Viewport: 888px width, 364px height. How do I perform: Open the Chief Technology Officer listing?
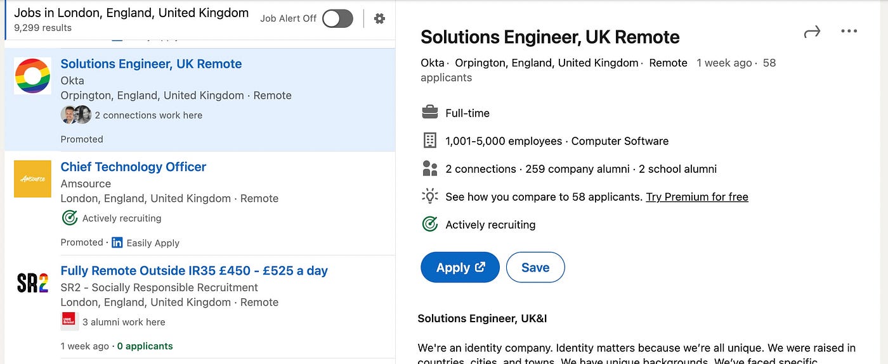pos(133,167)
